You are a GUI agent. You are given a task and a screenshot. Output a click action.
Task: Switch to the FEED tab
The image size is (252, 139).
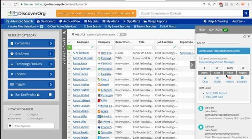coord(202,30)
